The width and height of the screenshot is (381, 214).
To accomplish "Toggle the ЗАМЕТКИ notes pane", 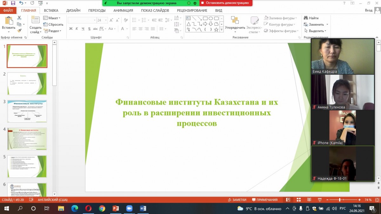I will point(237,200).
